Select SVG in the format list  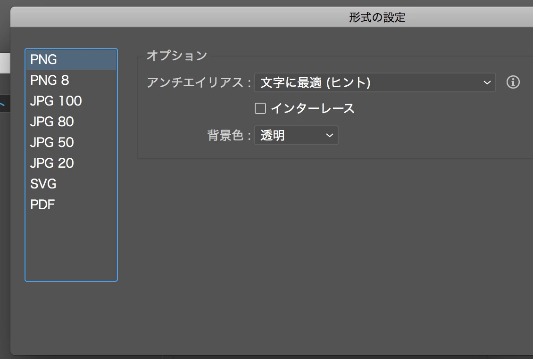[71, 184]
